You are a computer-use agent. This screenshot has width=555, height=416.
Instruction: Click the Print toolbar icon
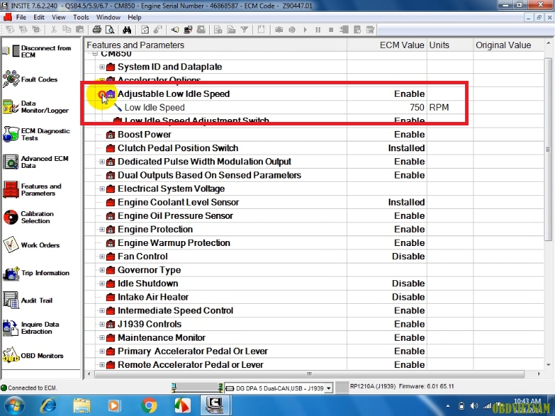(97, 30)
